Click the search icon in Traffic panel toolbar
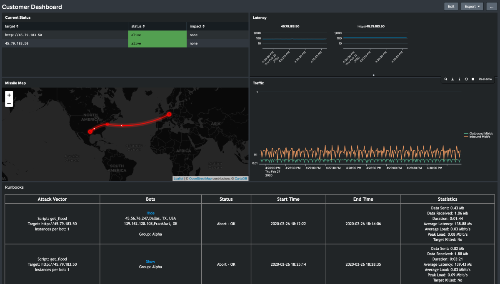The image size is (500, 284). [x=446, y=79]
